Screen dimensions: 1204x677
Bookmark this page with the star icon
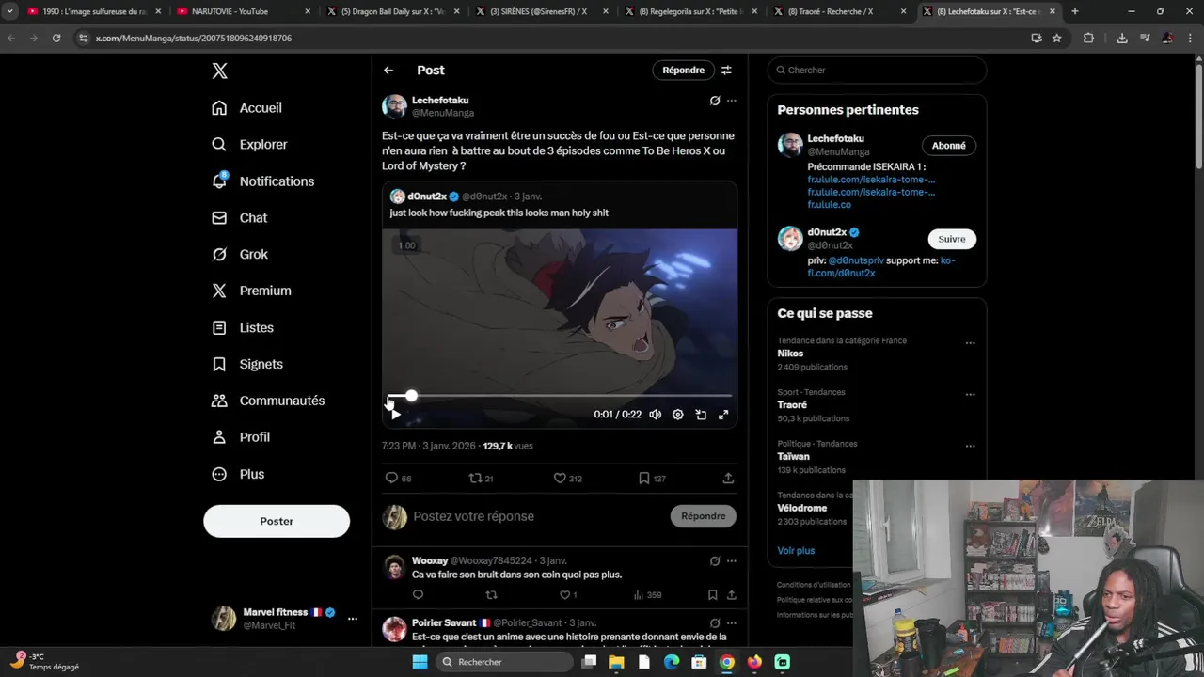[1057, 39]
